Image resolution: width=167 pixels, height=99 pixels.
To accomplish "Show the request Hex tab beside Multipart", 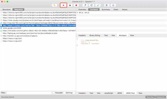I will [113, 35].
